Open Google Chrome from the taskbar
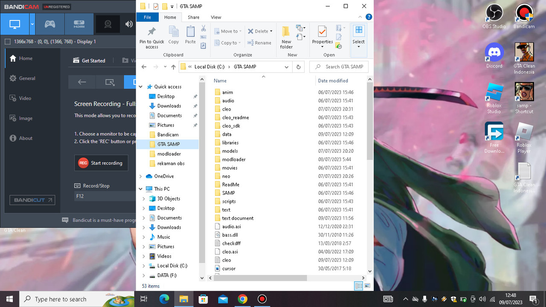Image resolution: width=546 pixels, height=307 pixels. pyautogui.click(x=242, y=299)
